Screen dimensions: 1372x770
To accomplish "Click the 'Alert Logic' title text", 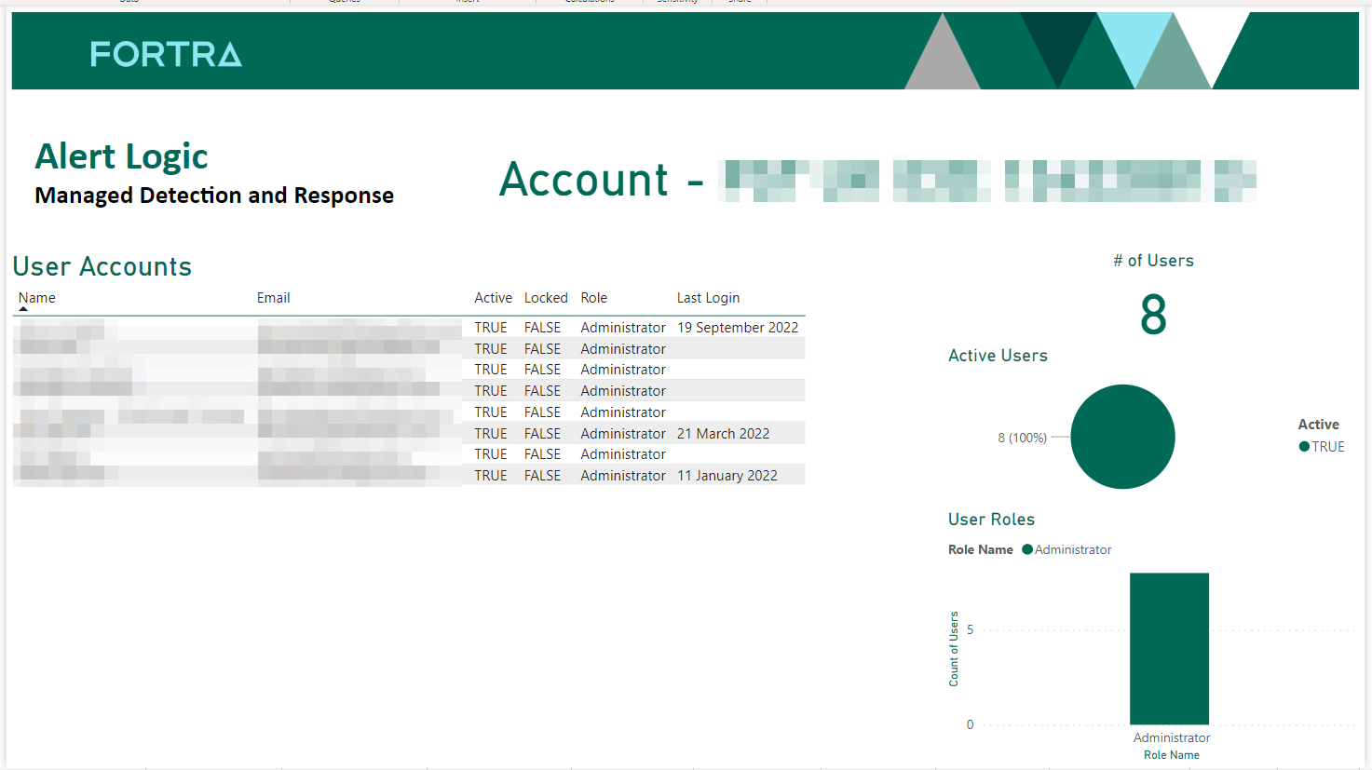I will [x=121, y=156].
